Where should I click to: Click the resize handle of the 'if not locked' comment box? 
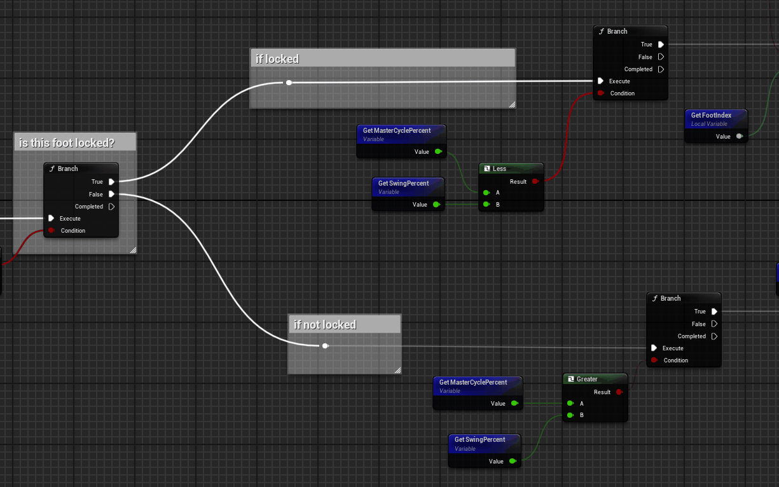point(397,370)
